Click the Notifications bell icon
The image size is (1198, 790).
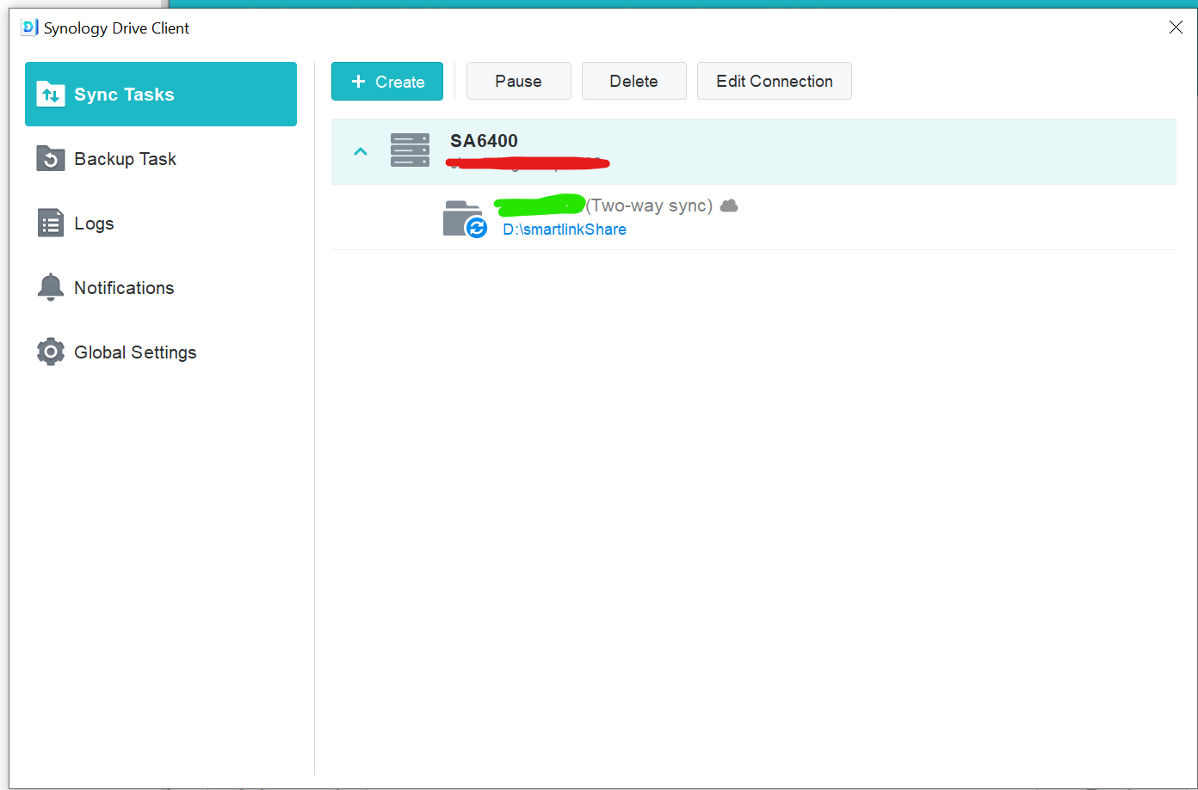(51, 287)
